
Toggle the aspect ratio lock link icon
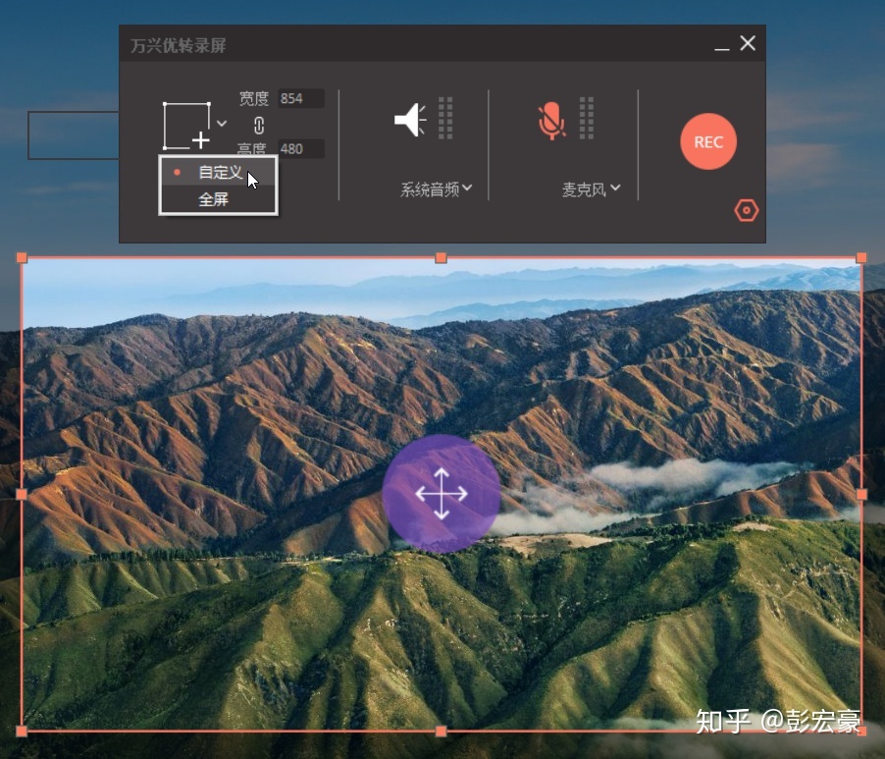(x=258, y=125)
